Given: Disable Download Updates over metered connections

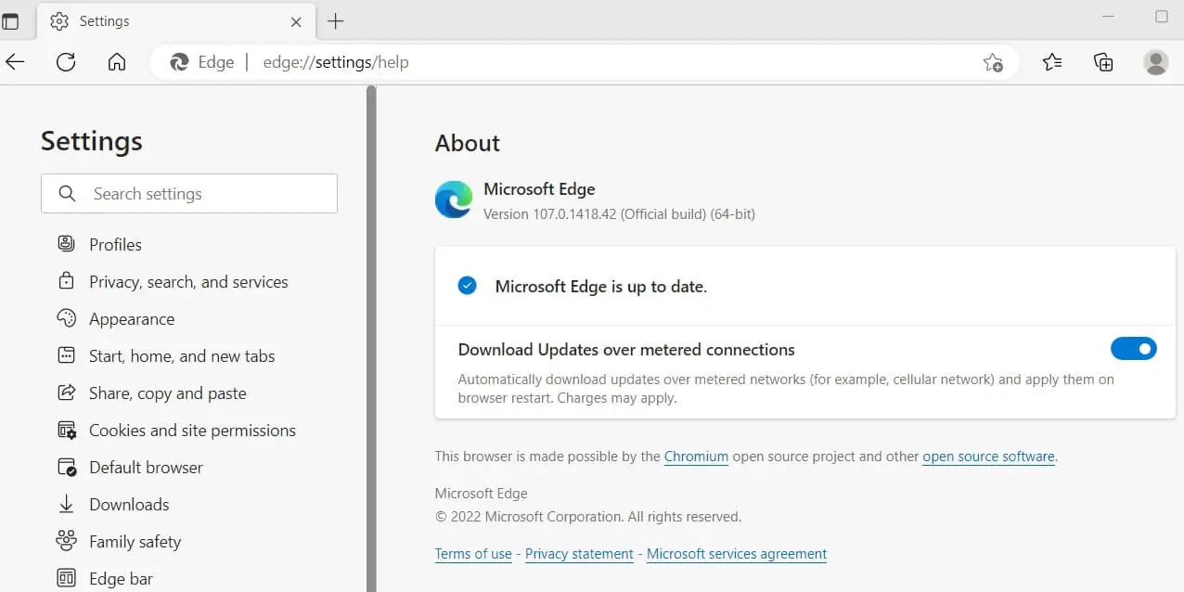Looking at the screenshot, I should pos(1133,349).
